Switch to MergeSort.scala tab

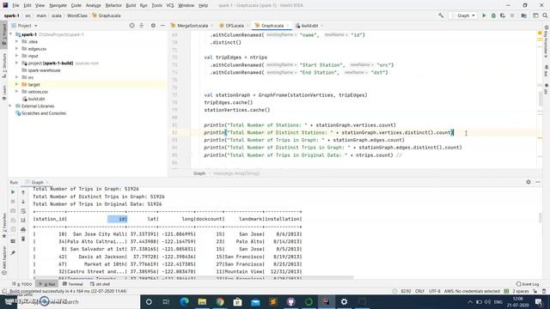click(x=192, y=26)
